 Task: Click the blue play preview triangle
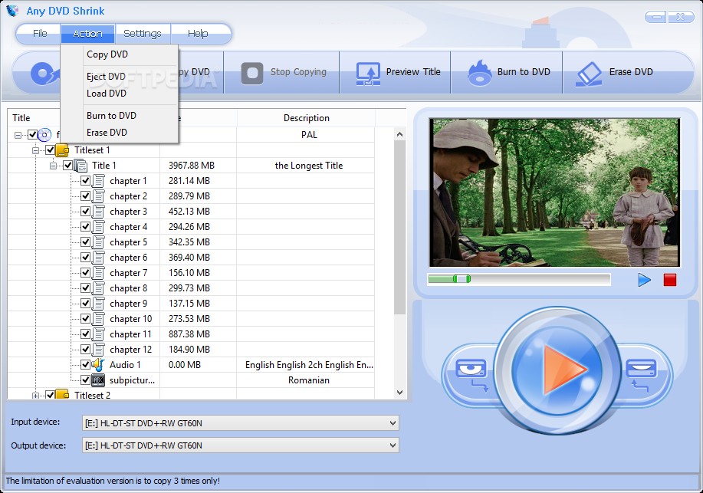644,280
